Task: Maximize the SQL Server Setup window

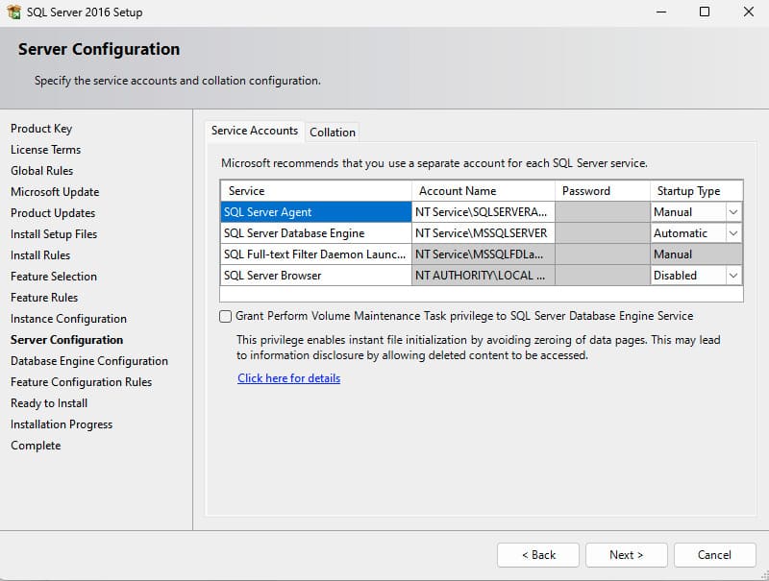Action: [705, 12]
